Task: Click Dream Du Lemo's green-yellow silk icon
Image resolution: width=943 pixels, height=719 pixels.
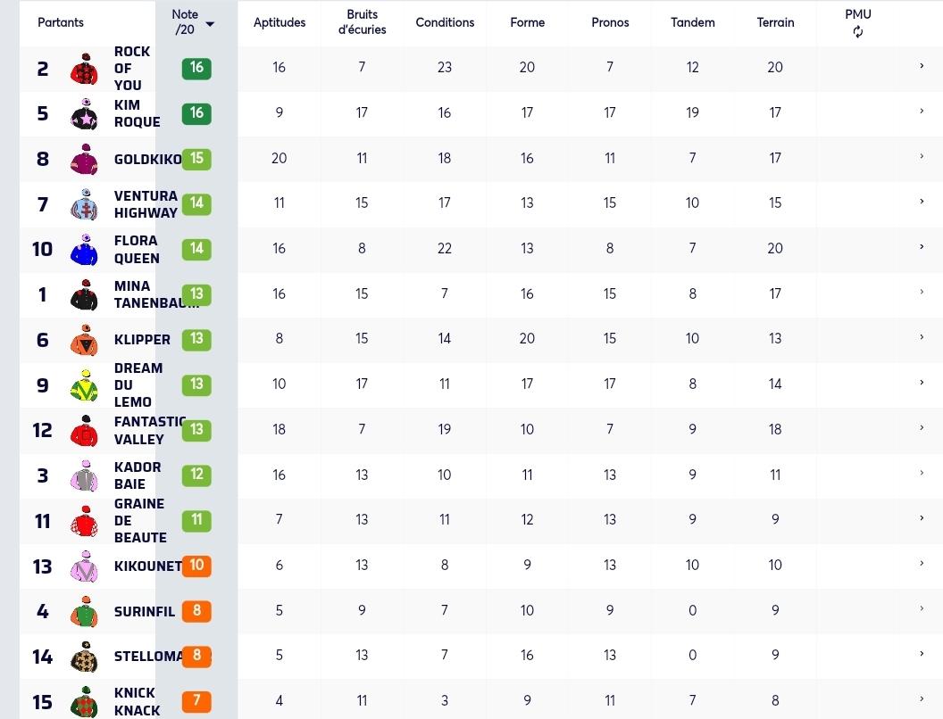Action: tap(84, 385)
